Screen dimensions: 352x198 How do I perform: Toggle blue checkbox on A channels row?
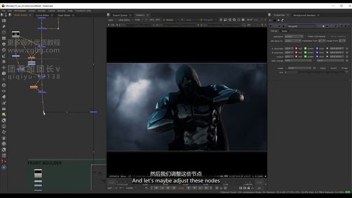(x=317, y=48)
